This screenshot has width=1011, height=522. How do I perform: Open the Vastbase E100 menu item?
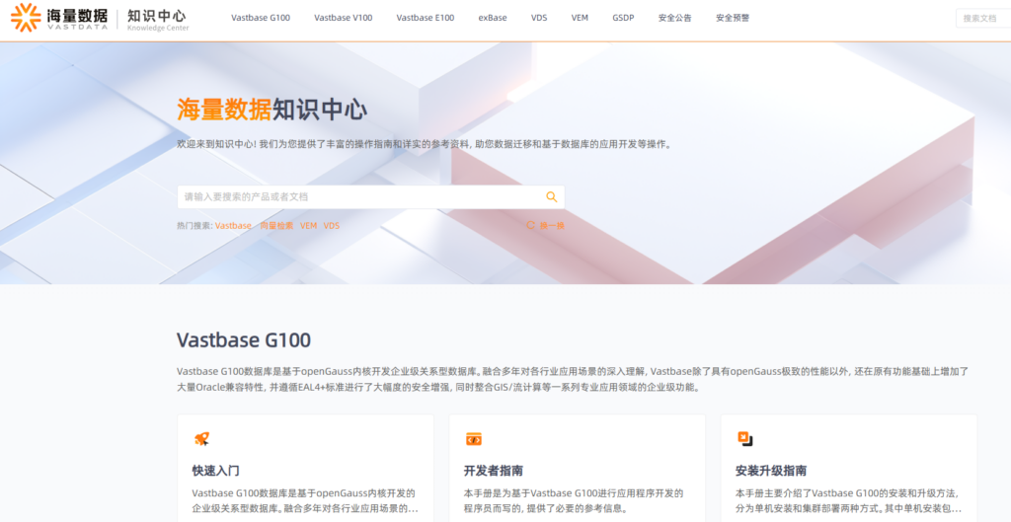425,18
